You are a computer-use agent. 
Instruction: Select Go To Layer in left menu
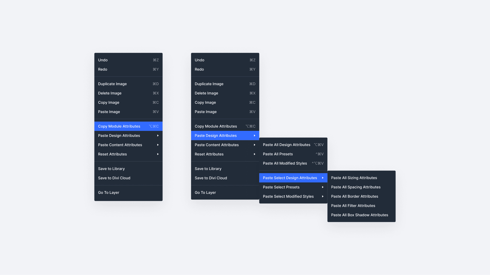109,192
